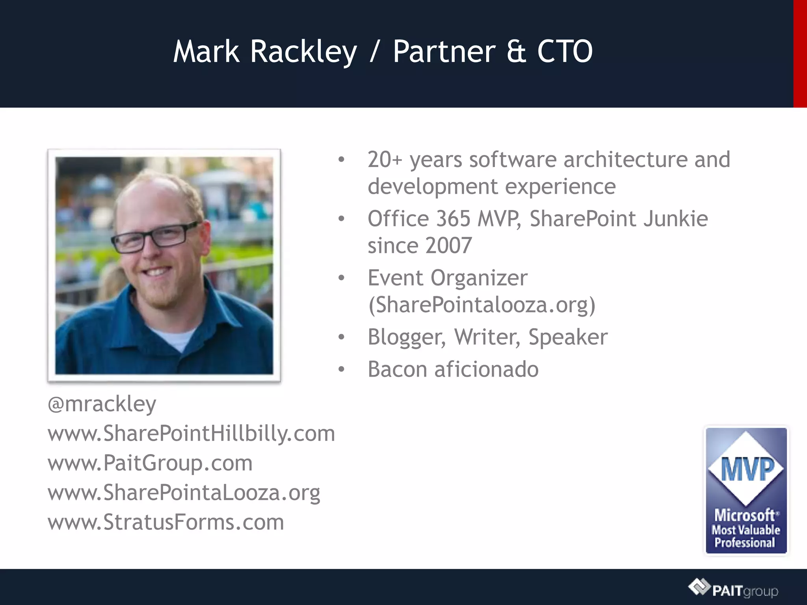
Task: Click the slide title Mark Rackley heading
Action: [x=265, y=52]
